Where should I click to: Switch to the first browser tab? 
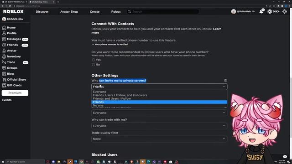[x=14, y=2]
